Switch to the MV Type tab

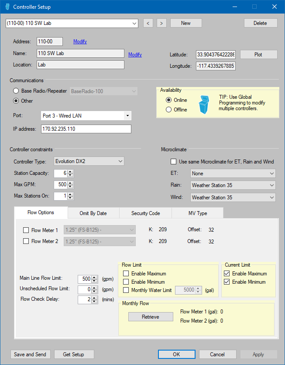pyautogui.click(x=198, y=213)
